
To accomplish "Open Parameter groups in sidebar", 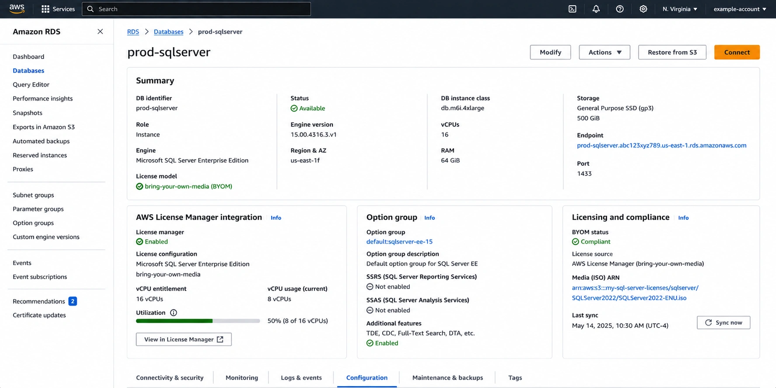I will tap(38, 209).
